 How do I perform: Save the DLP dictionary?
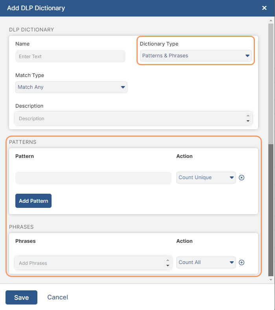pyautogui.click(x=21, y=297)
